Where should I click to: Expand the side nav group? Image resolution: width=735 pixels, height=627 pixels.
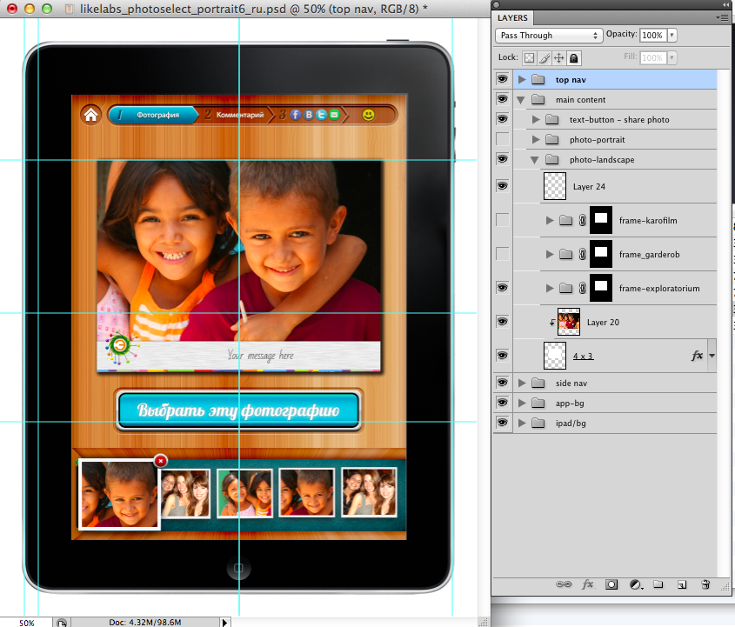(x=522, y=383)
